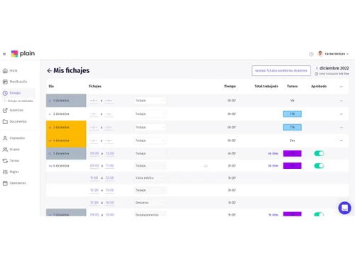Toggle approval for 7 diciembre

tap(319, 214)
